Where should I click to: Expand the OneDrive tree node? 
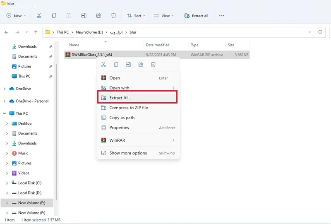tap(5, 89)
